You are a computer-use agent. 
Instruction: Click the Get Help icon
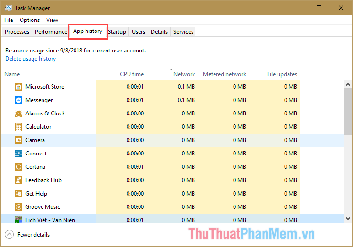pos(19,194)
